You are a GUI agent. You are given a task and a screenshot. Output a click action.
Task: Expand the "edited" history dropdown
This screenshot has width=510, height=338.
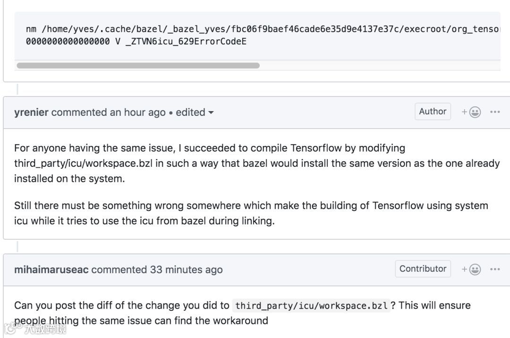coord(195,113)
